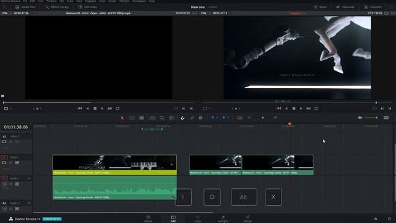Add a flag with the blue flag icon
The width and height of the screenshot is (396, 223).
[x=213, y=118]
